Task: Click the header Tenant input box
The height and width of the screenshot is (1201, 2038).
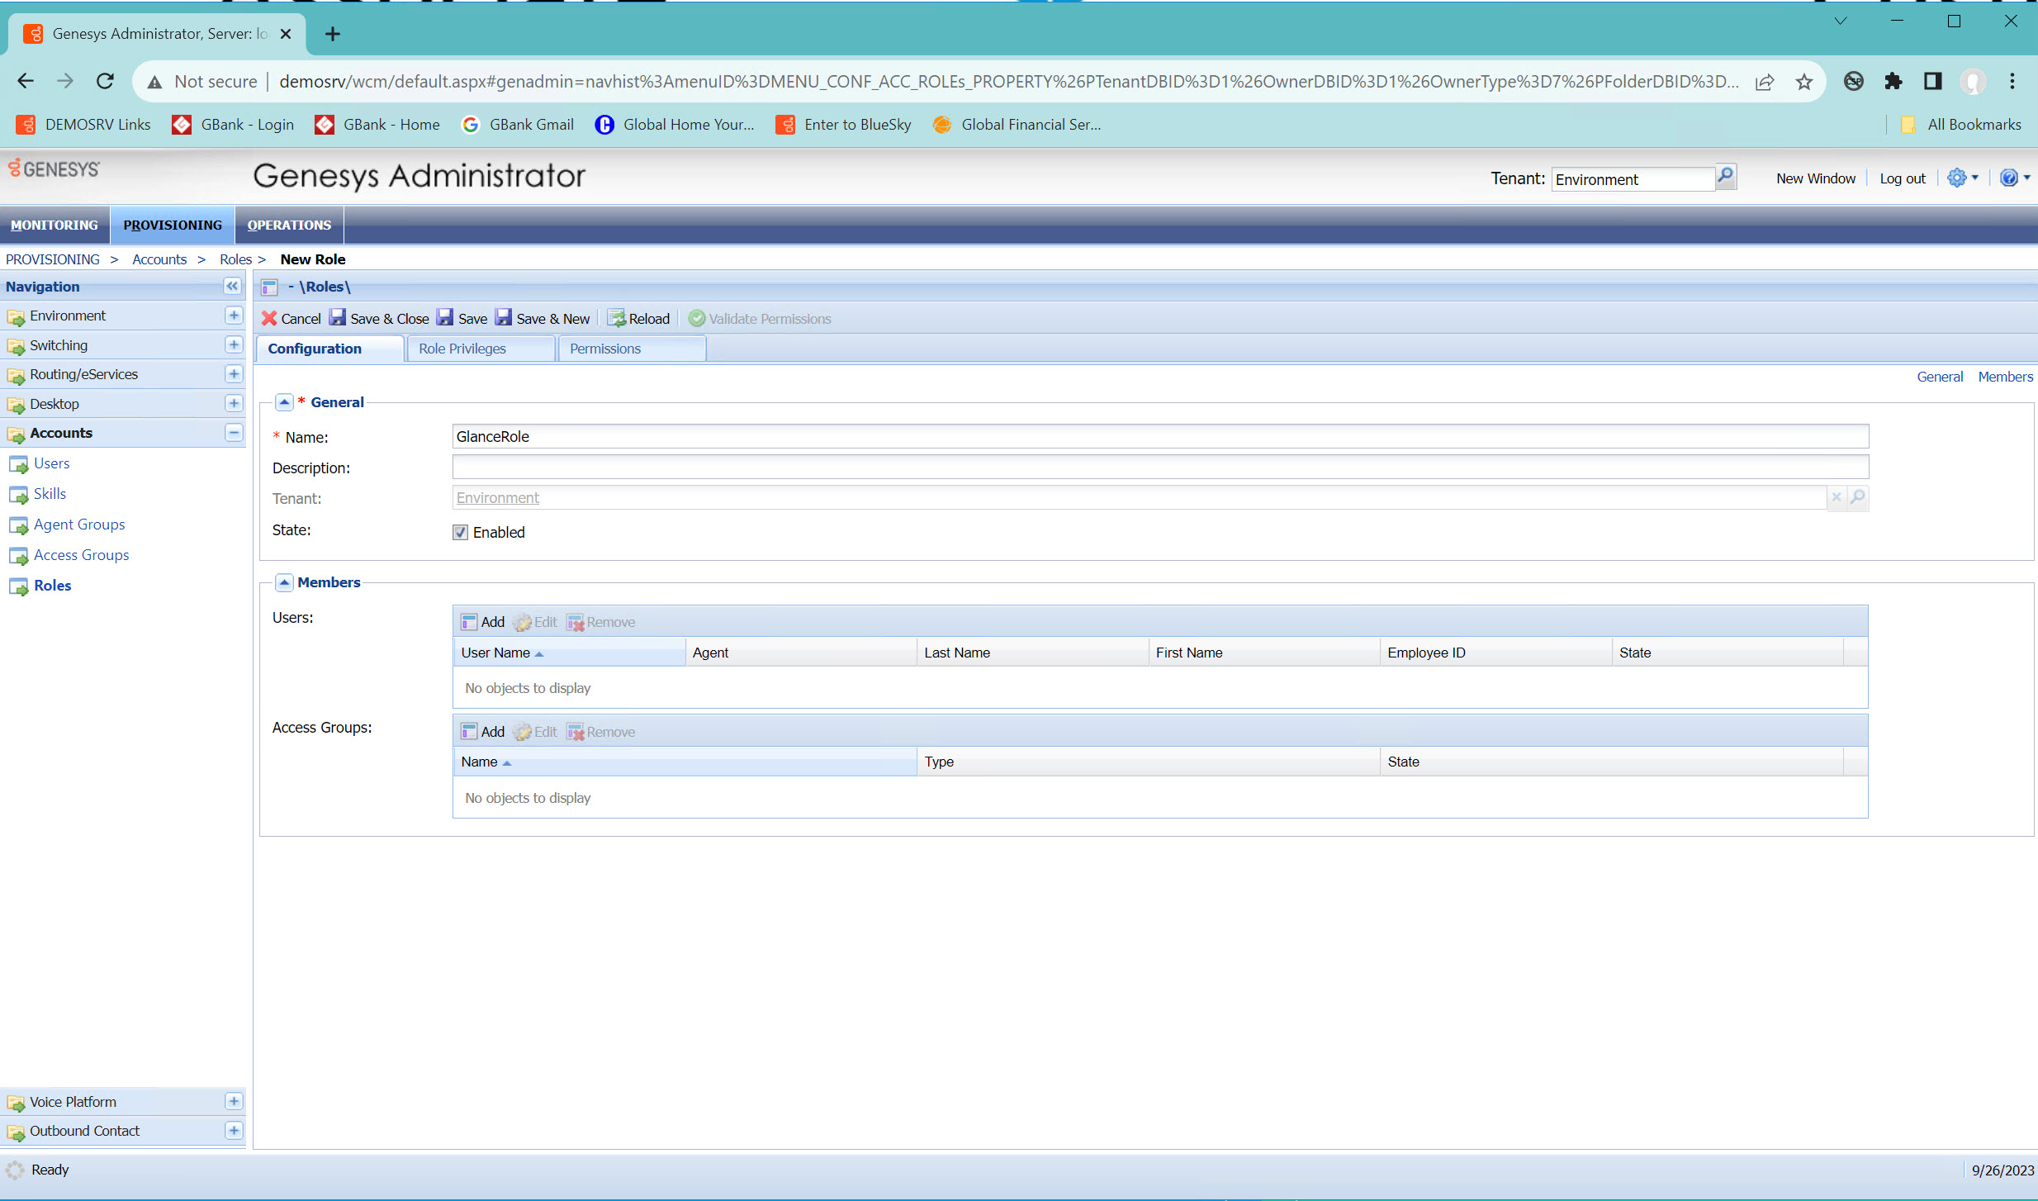Action: point(1633,179)
